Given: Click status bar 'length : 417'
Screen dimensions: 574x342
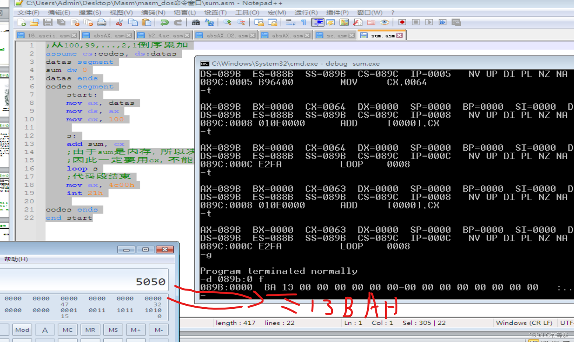Looking at the screenshot, I should (236, 323).
